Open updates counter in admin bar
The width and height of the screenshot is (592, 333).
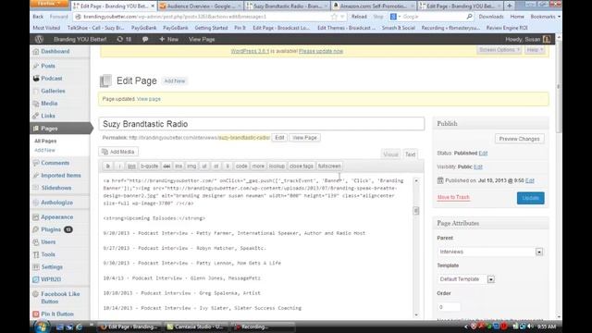coord(124,39)
